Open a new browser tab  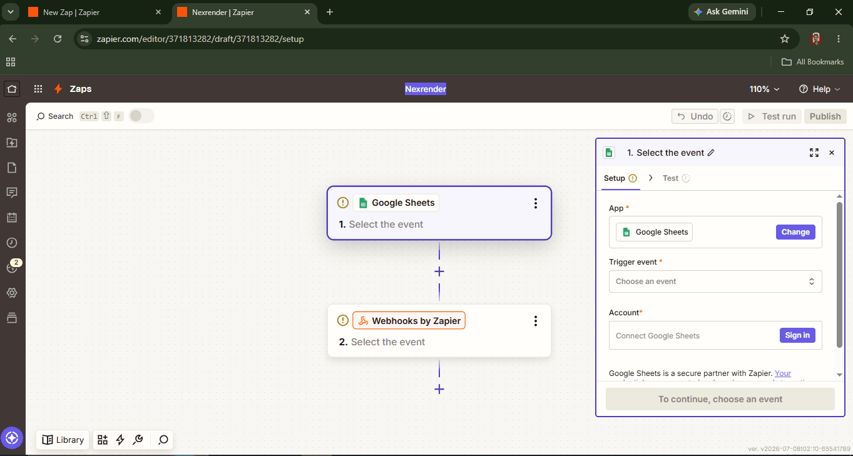point(330,12)
